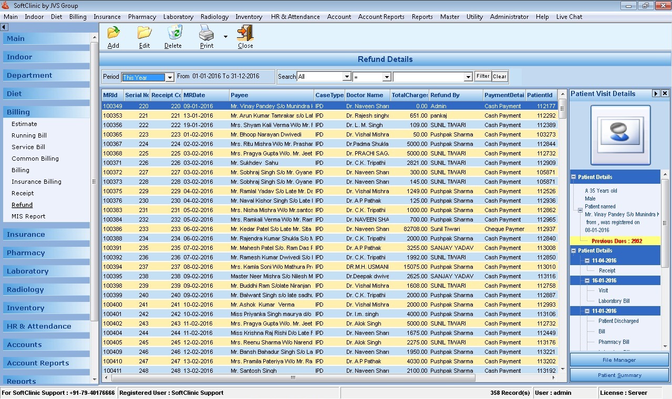Image resolution: width=672 pixels, height=399 pixels.
Task: Click the Close door icon in the toolbar
Action: click(245, 34)
